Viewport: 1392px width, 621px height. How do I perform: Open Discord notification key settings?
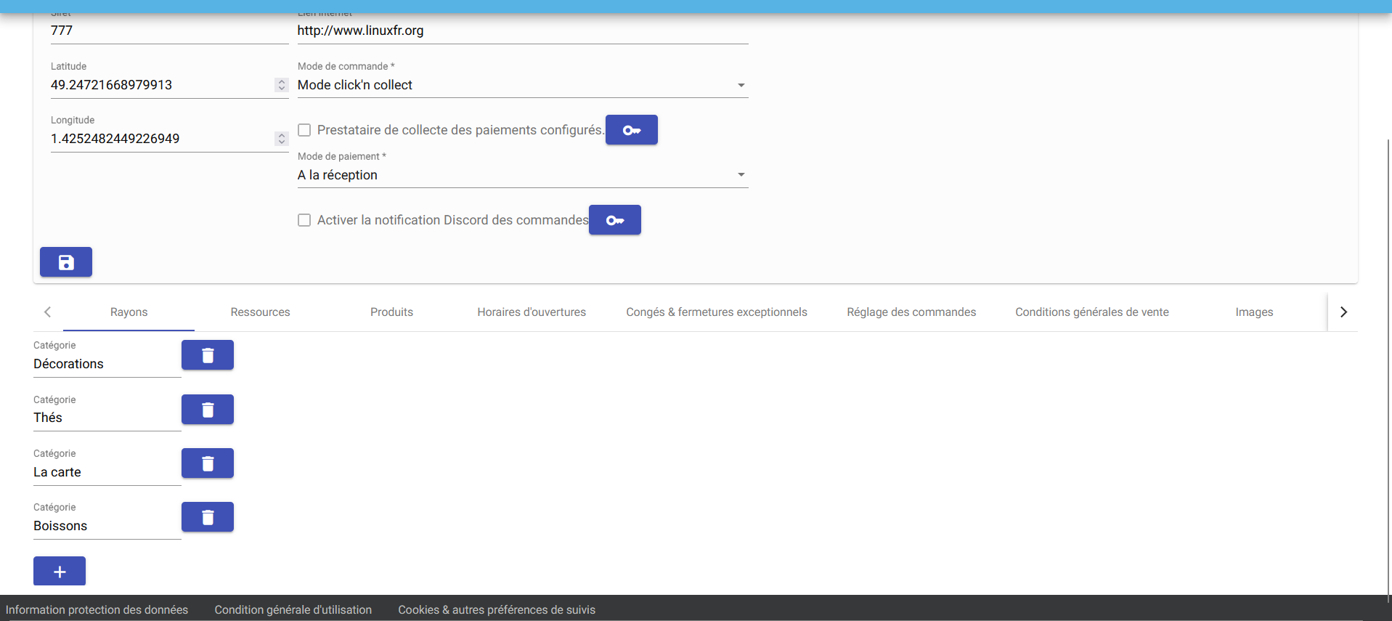(x=614, y=220)
